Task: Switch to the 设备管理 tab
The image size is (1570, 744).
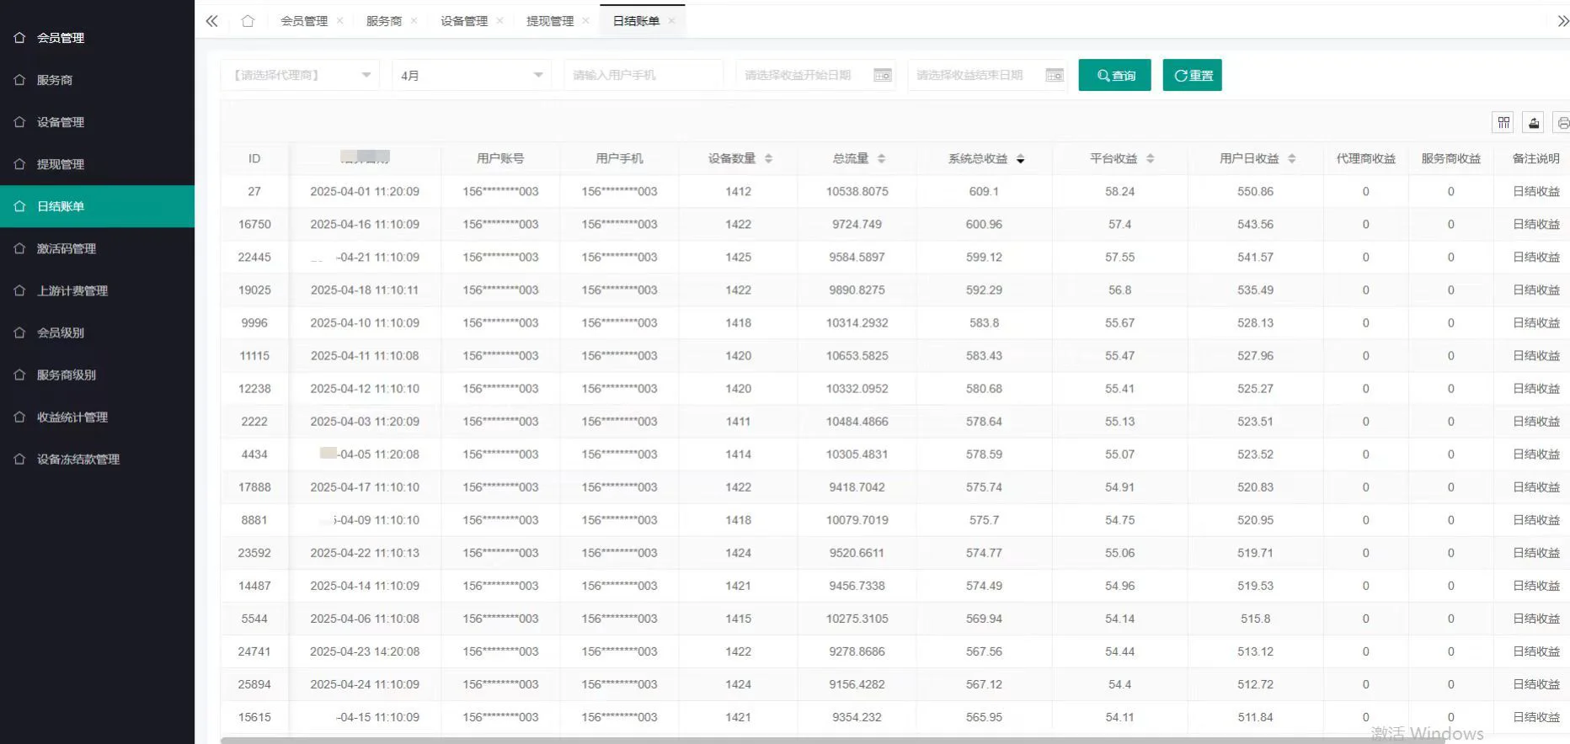Action: click(x=464, y=21)
